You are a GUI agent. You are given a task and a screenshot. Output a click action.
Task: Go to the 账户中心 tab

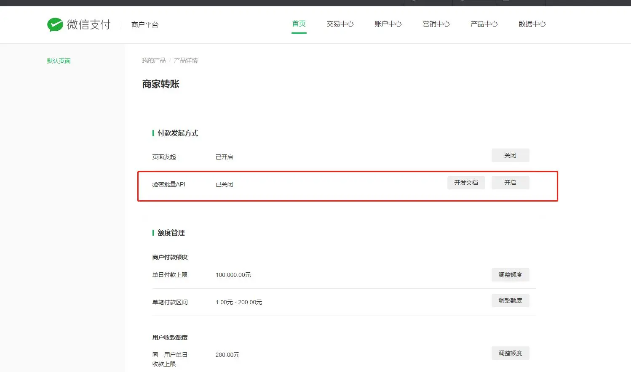point(388,24)
